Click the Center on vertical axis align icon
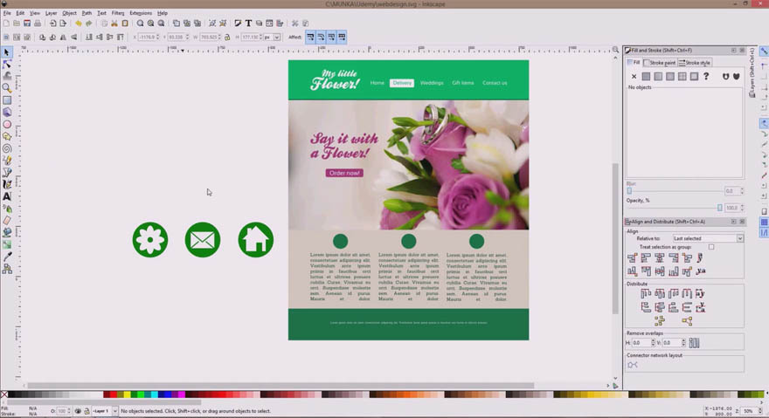 coord(659,257)
